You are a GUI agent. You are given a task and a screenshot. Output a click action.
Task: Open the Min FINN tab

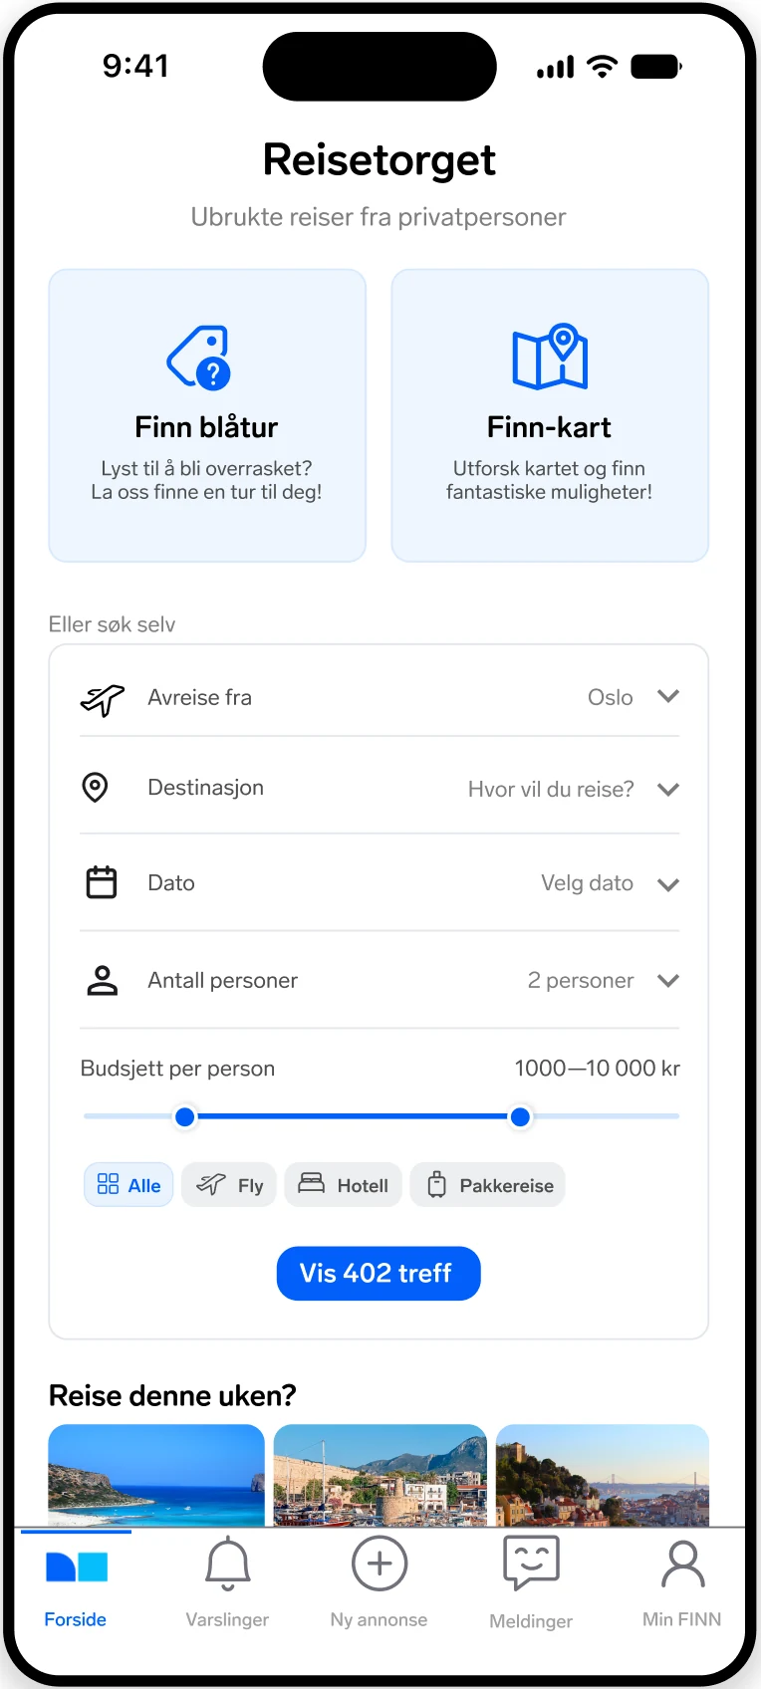[682, 1581]
